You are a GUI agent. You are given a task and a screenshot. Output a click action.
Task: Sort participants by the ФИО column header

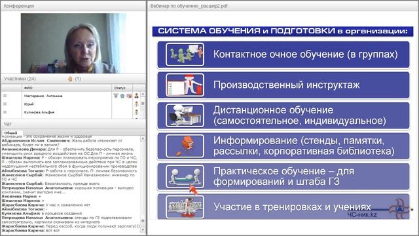coord(67,88)
